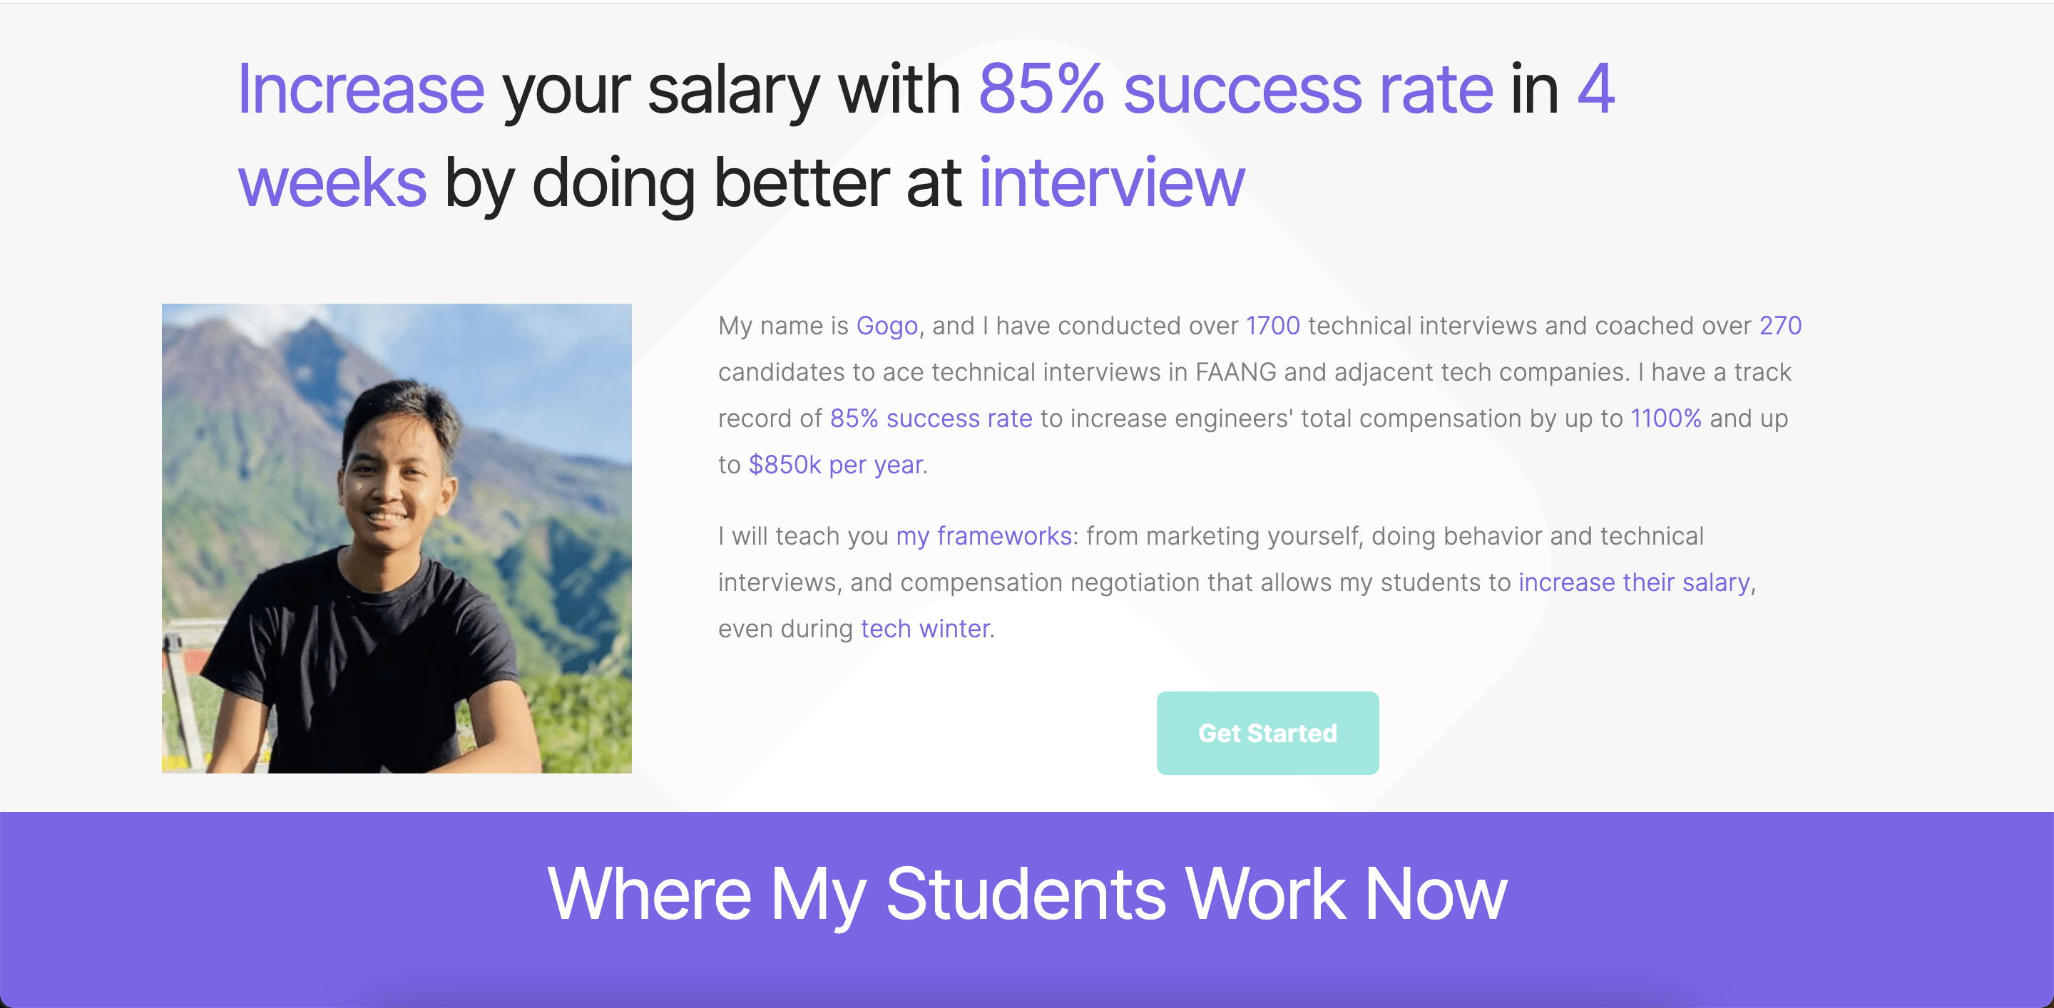
Task: Click the Get Started button
Action: point(1267,732)
